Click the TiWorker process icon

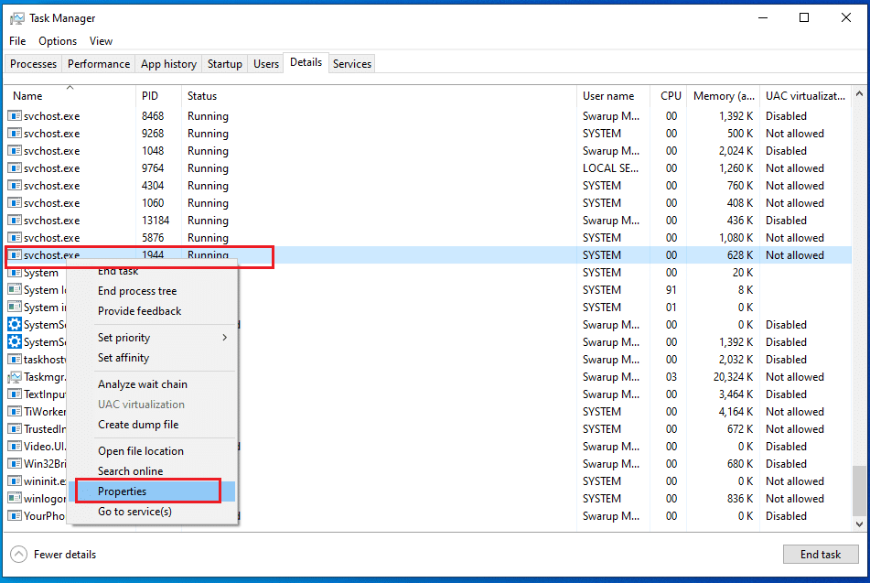[x=15, y=412]
